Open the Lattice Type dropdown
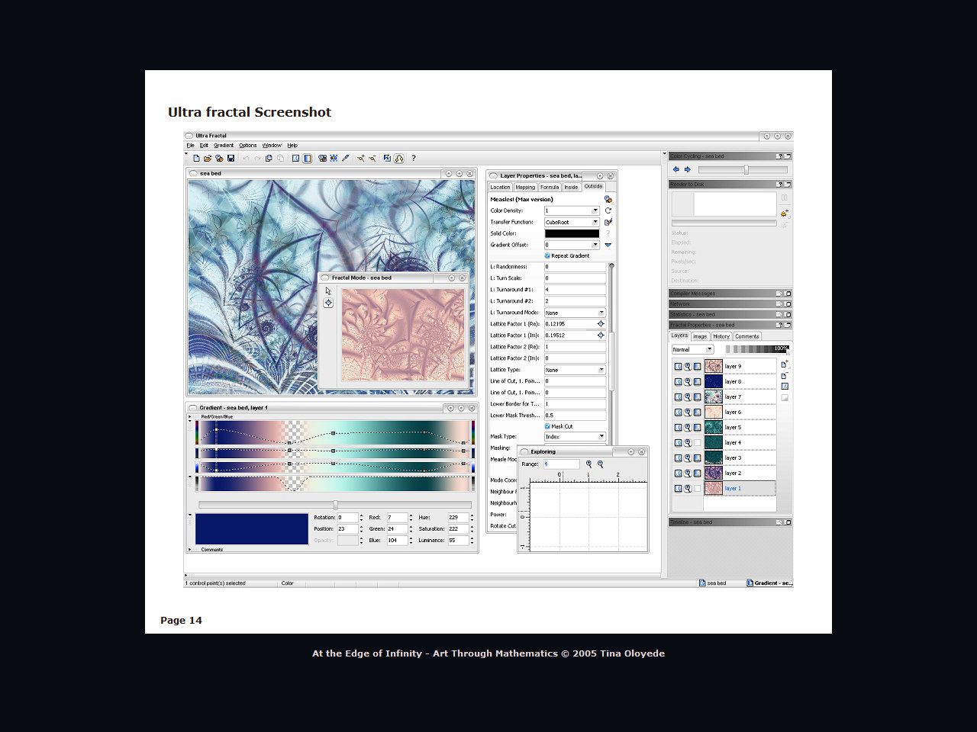This screenshot has height=732, width=977. click(x=601, y=370)
